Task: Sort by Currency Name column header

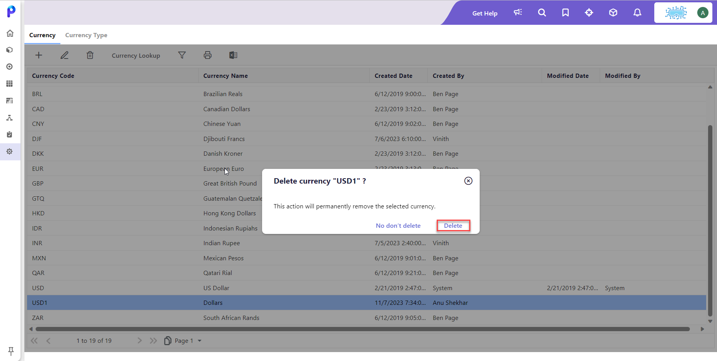Action: tap(284, 76)
